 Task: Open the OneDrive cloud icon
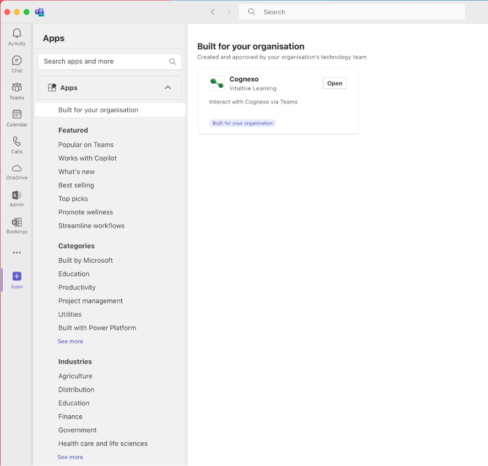17,169
